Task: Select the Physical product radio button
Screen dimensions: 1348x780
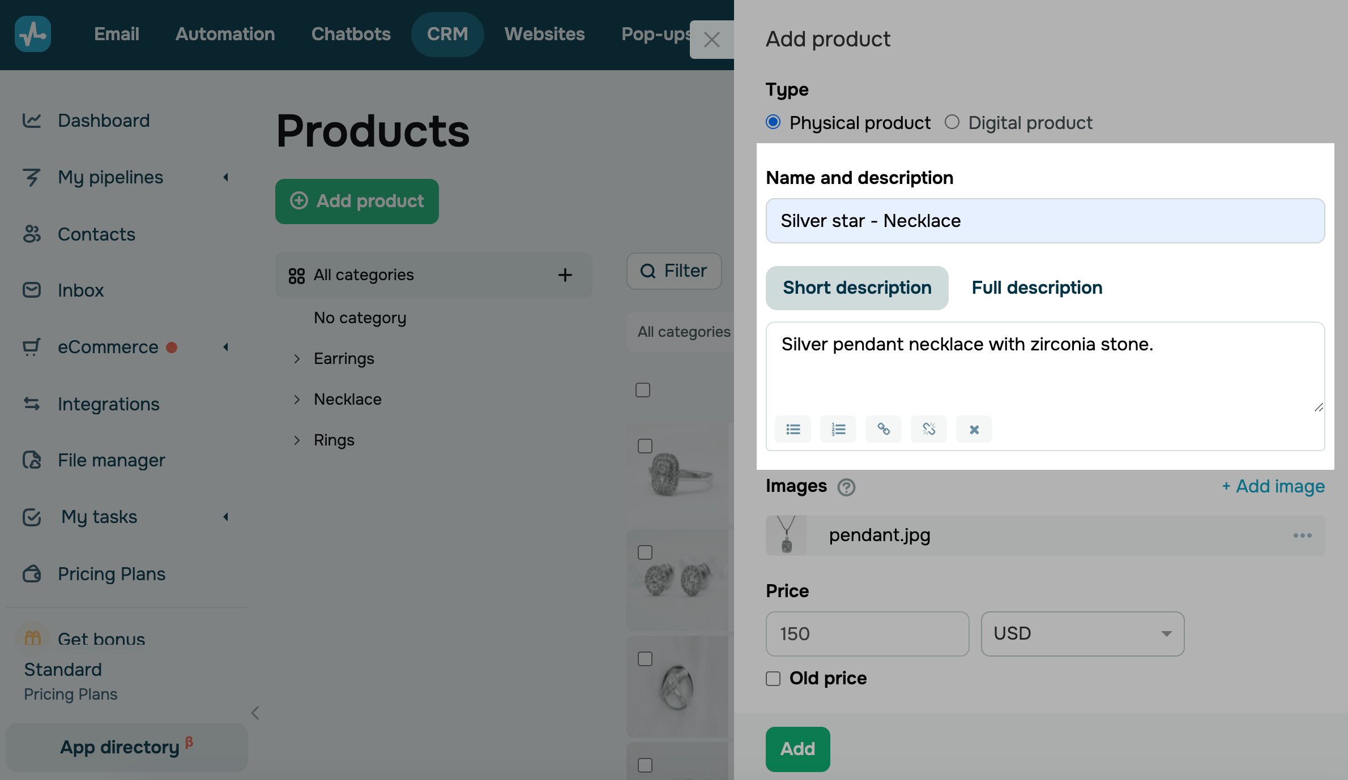Action: (x=773, y=122)
